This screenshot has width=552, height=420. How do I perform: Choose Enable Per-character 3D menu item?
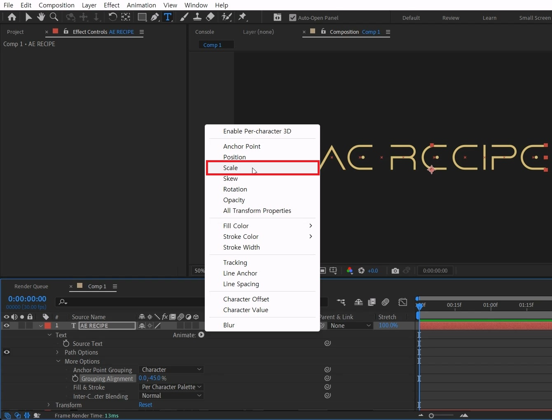point(262,131)
